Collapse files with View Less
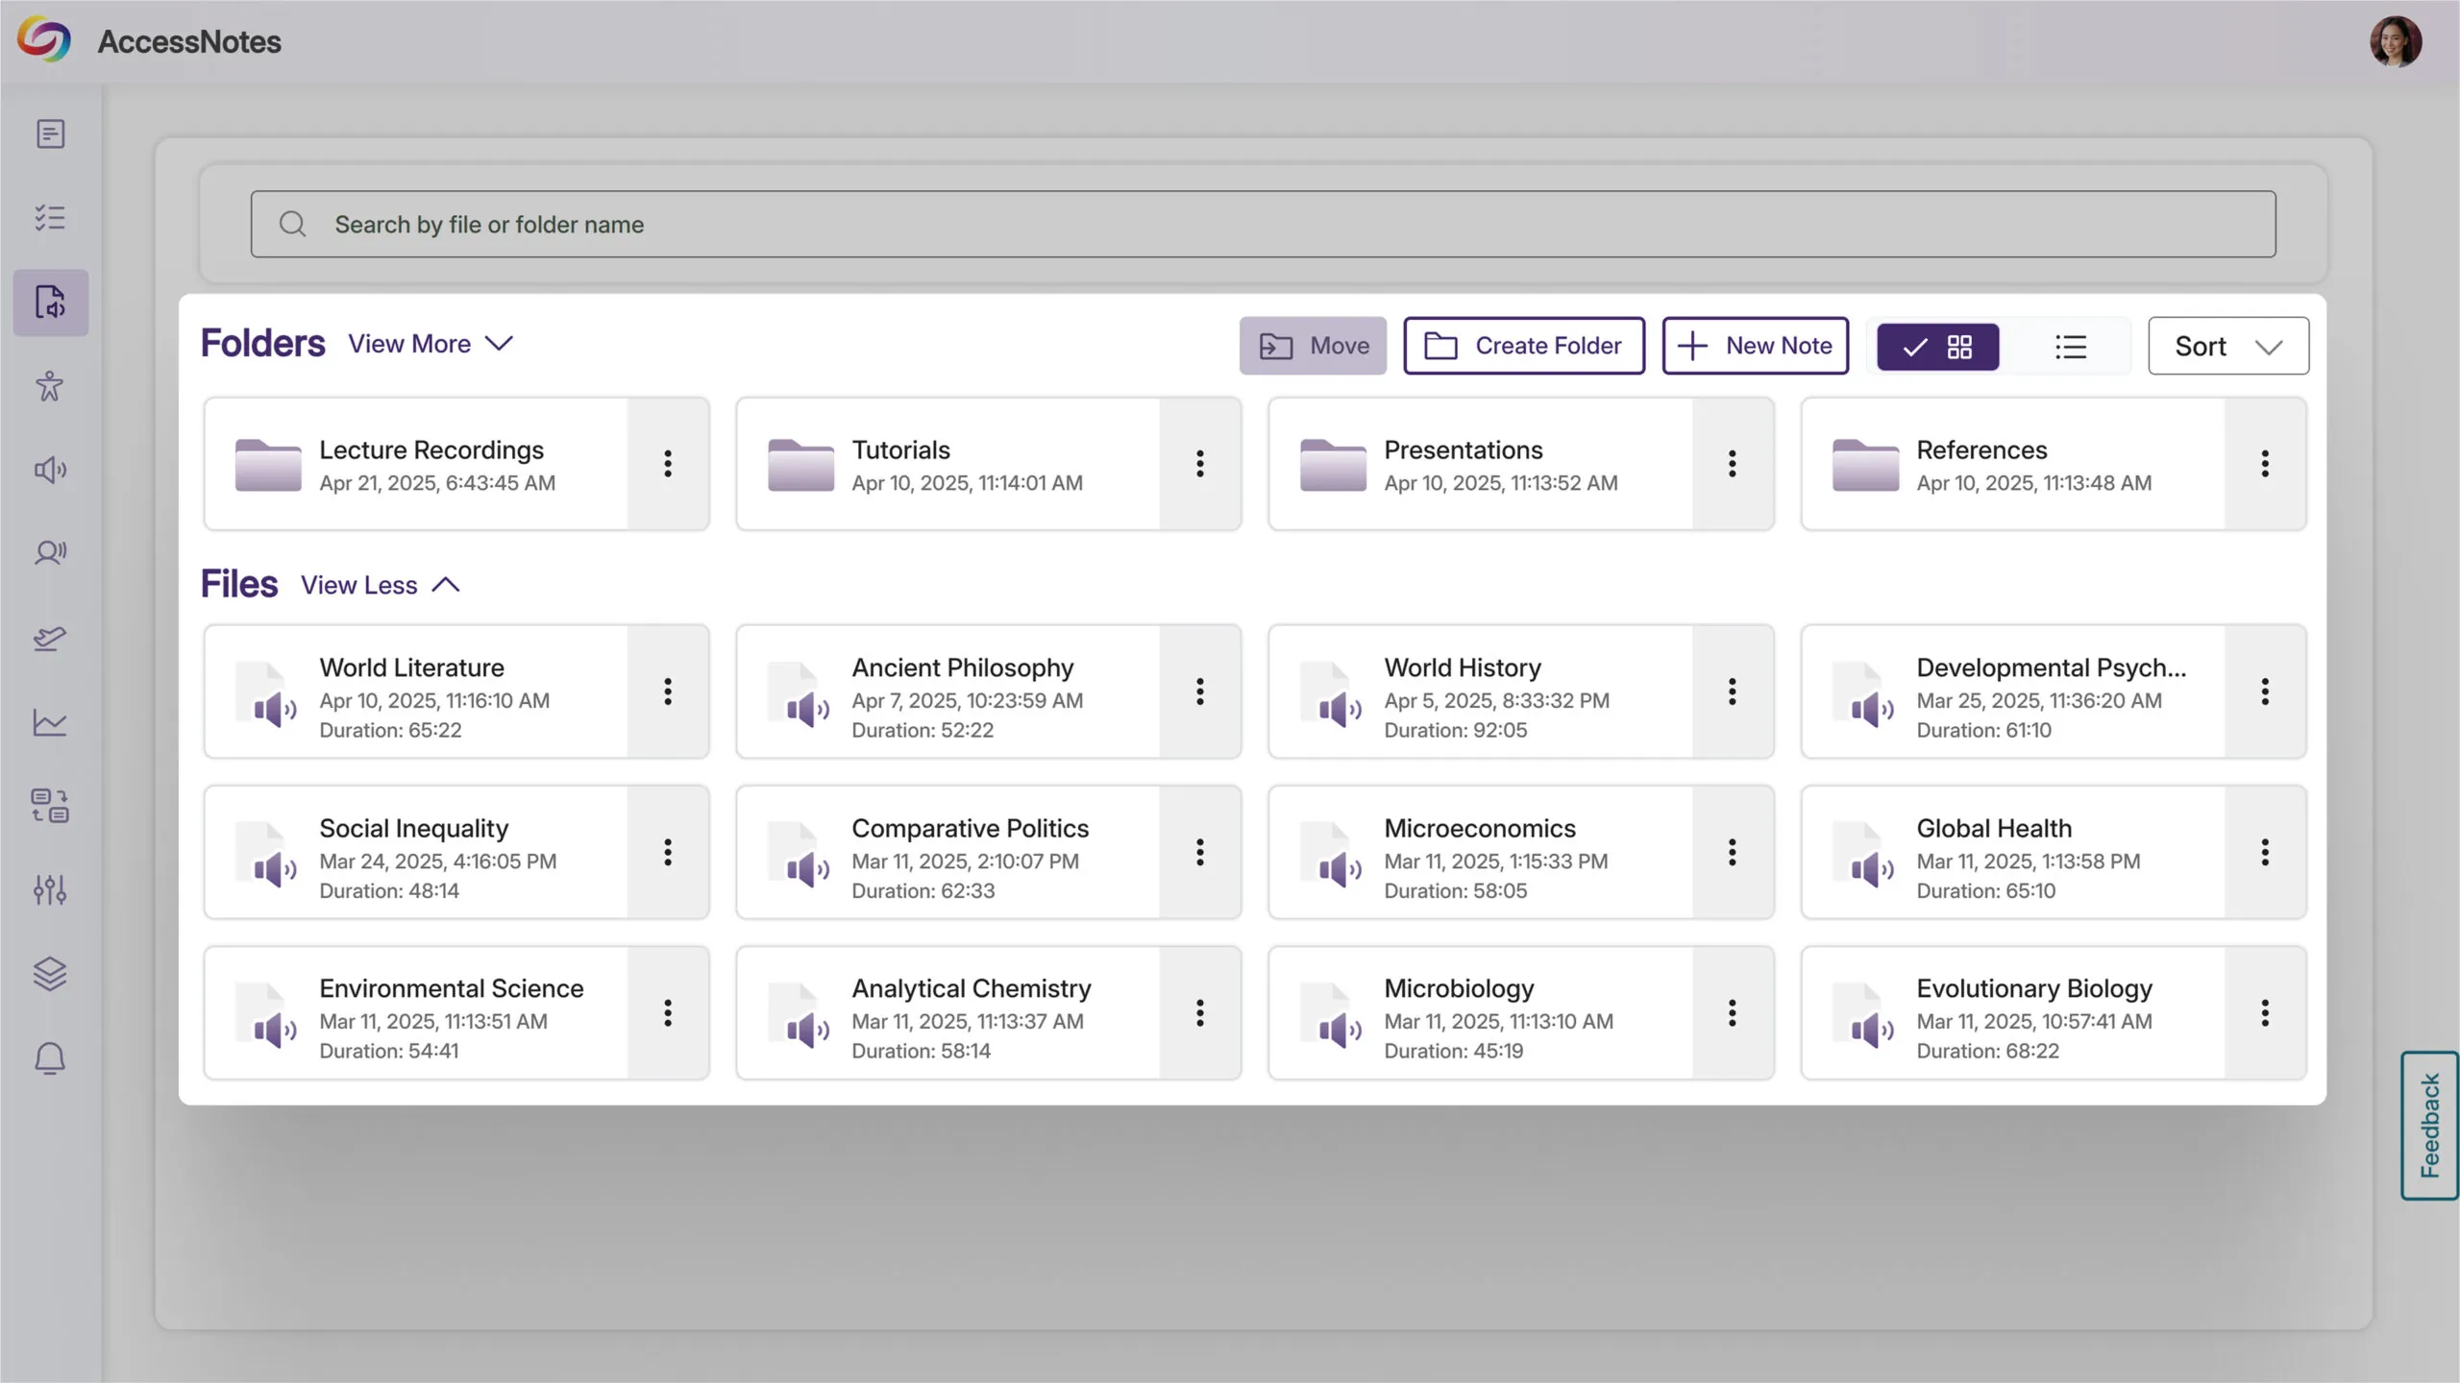 pos(381,585)
